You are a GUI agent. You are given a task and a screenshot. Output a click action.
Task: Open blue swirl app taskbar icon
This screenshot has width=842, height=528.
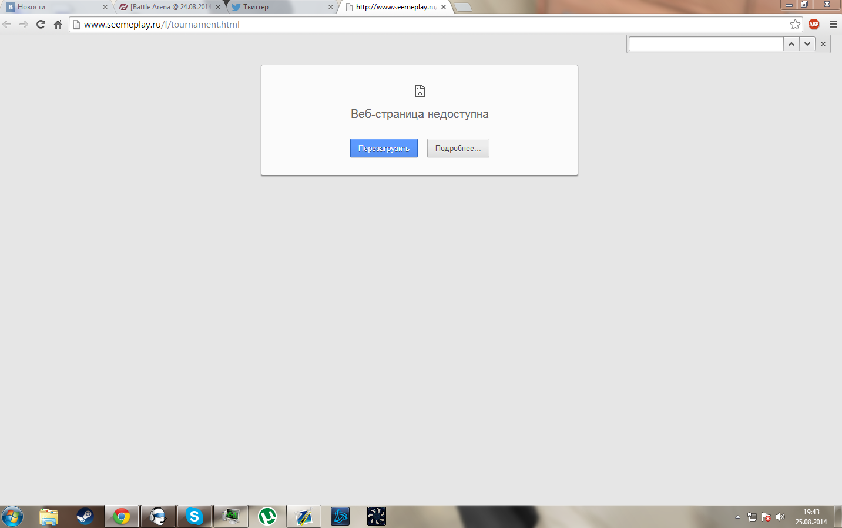tap(340, 517)
